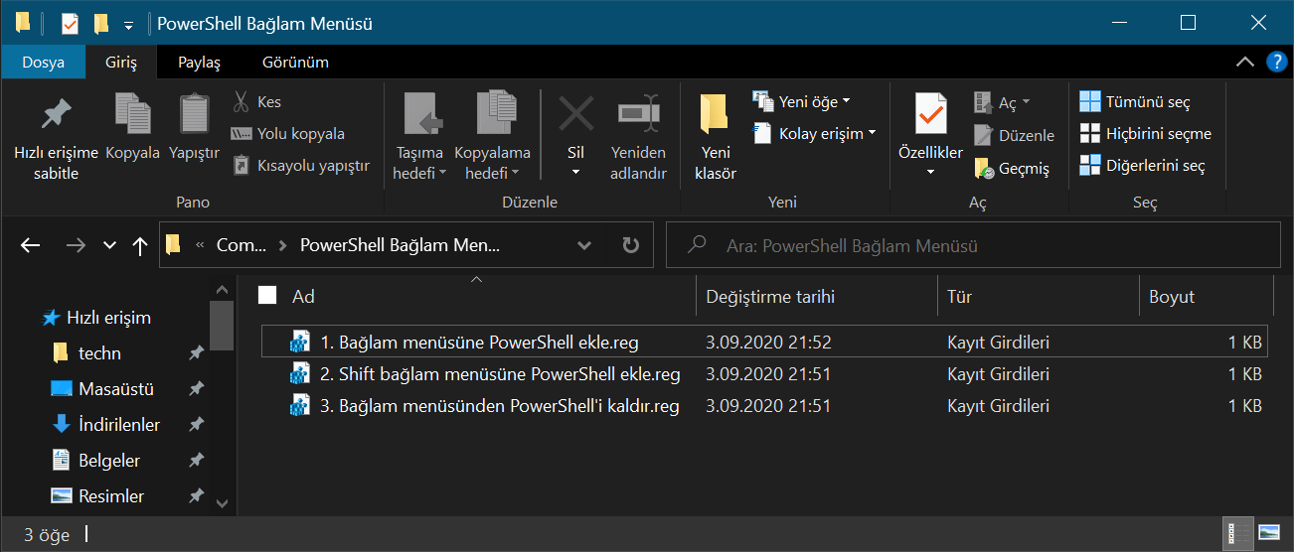Open Kopyalama hedefi copy-to menu
This screenshot has width=1294, height=552.
493,137
